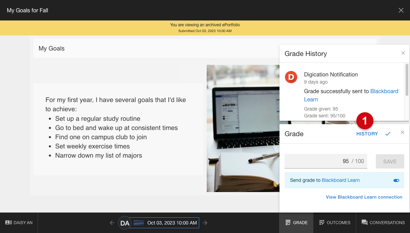Click the Digication Notification avatar icon

[x=291, y=77]
